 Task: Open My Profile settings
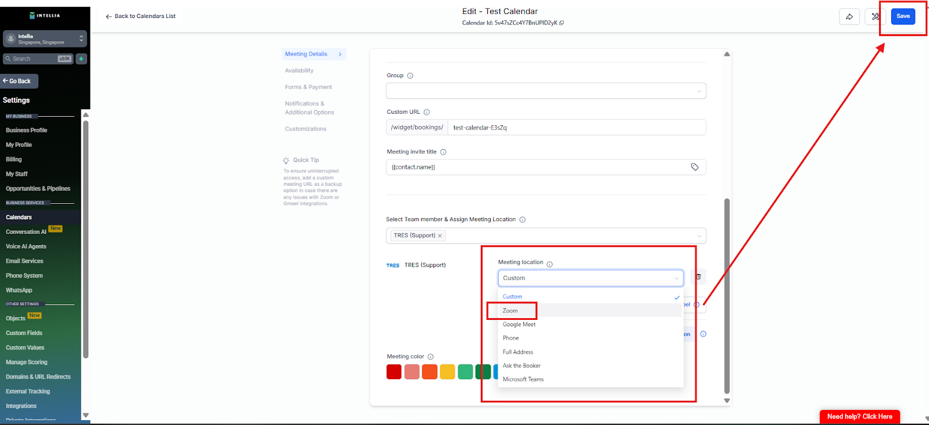[19, 145]
